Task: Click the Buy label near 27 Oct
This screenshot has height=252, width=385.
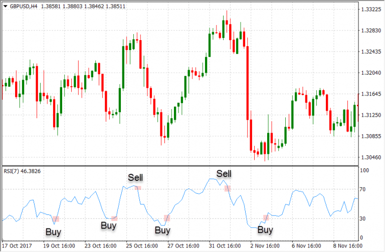Action: (162, 230)
